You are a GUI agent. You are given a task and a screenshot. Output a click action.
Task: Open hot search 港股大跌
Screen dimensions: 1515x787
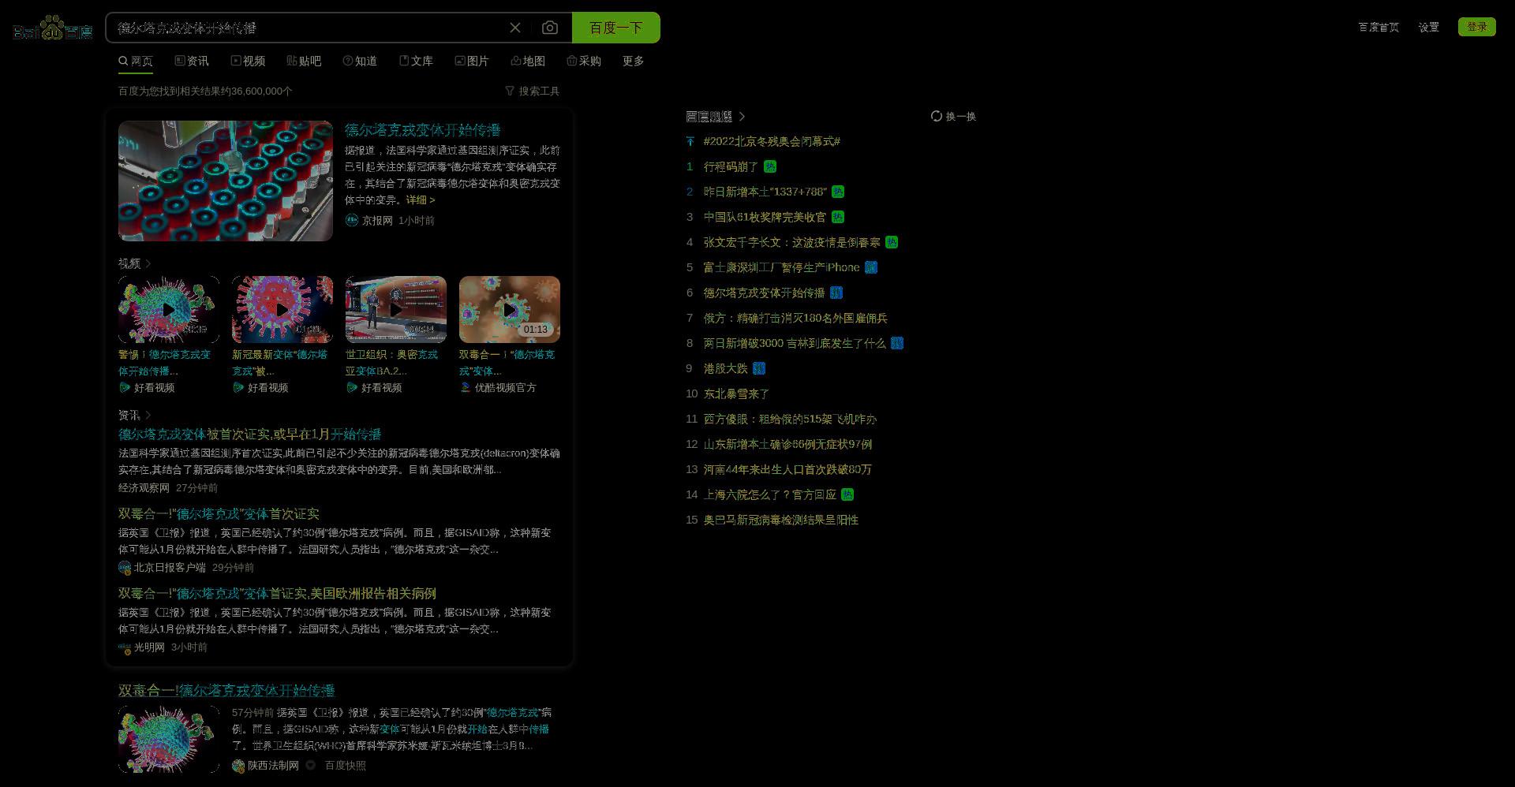[726, 368]
